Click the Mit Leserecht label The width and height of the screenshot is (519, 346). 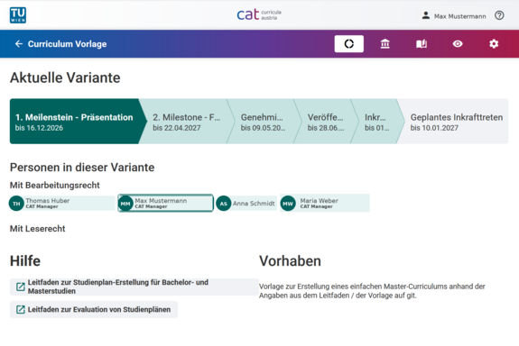(x=37, y=229)
